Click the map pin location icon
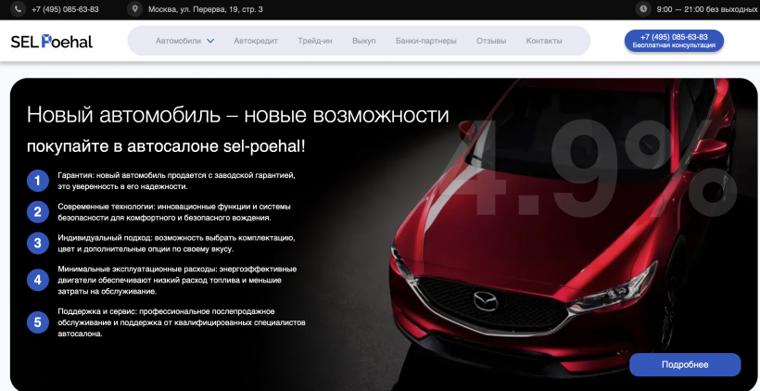Viewport: 760px width, 391px height. click(135, 9)
